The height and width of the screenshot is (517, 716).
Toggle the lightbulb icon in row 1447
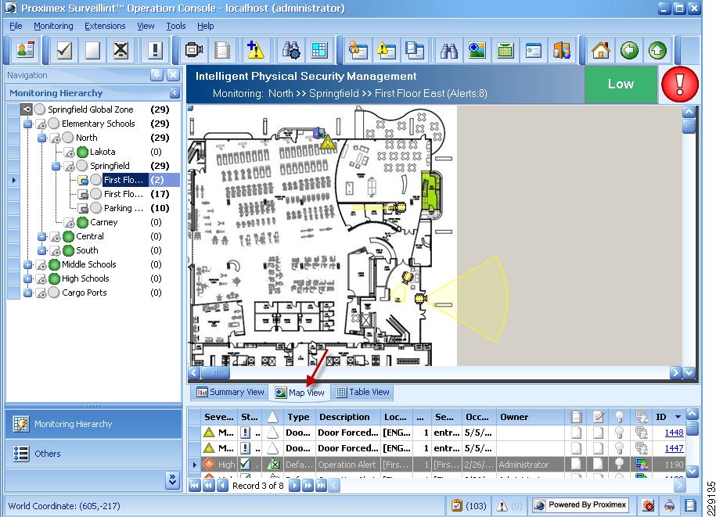click(x=619, y=448)
